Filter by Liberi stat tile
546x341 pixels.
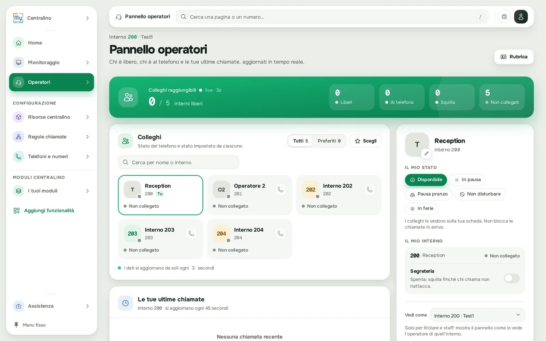click(x=352, y=97)
